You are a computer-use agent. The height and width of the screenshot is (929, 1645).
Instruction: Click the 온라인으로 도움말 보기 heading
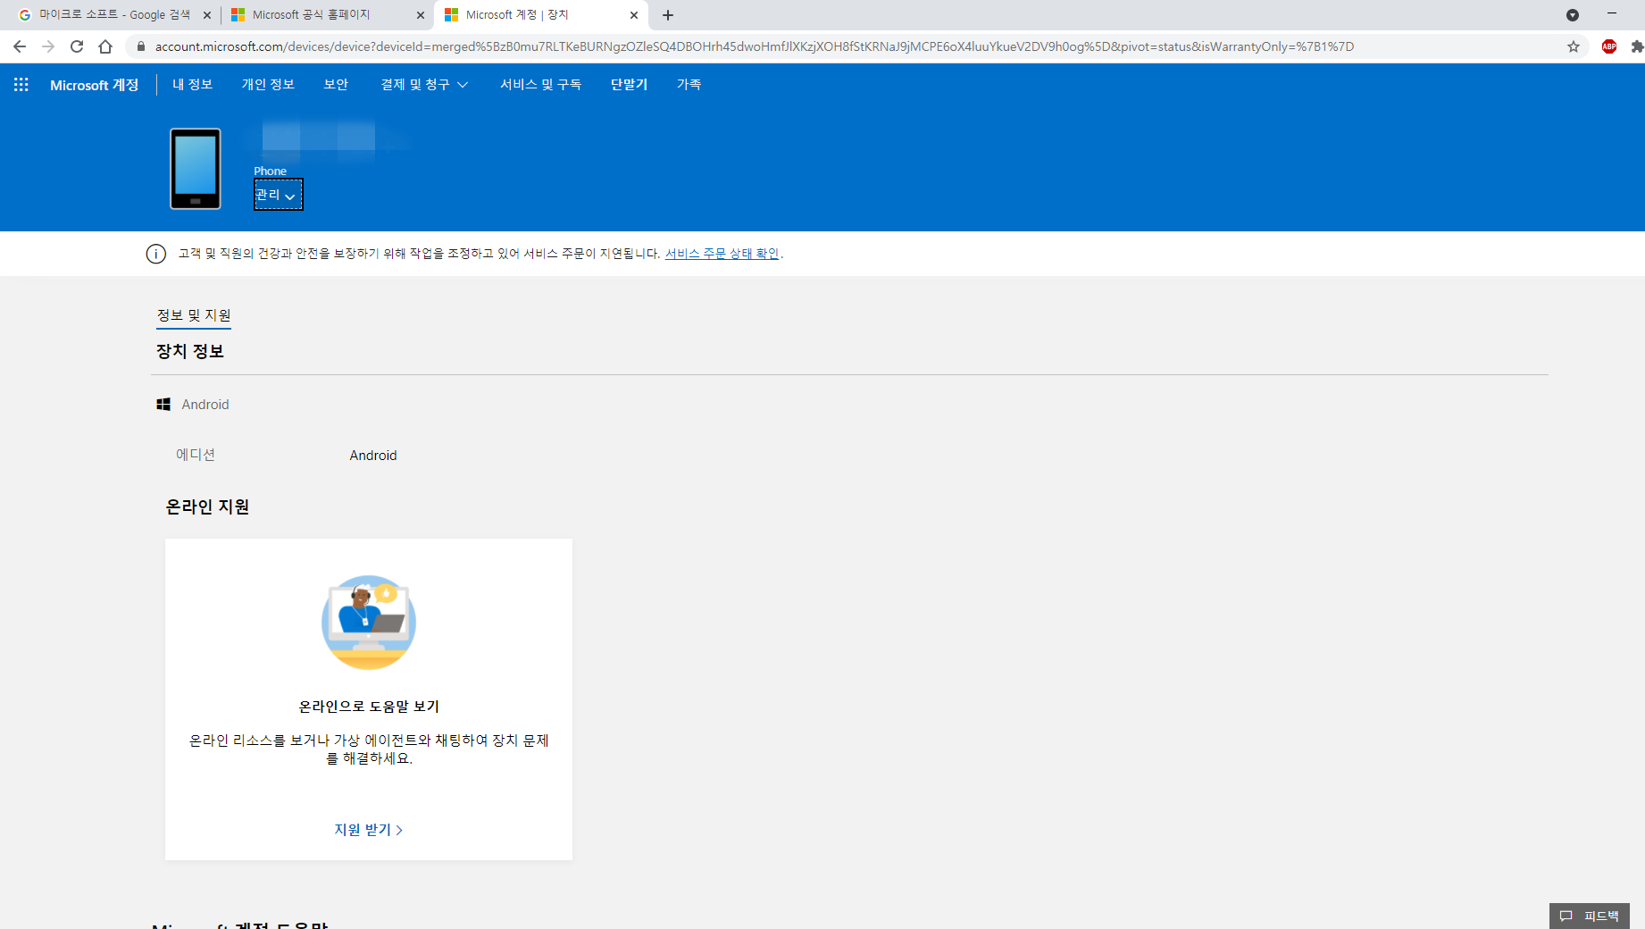click(369, 707)
